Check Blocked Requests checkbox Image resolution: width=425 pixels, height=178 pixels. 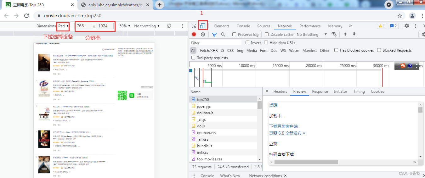379,50
